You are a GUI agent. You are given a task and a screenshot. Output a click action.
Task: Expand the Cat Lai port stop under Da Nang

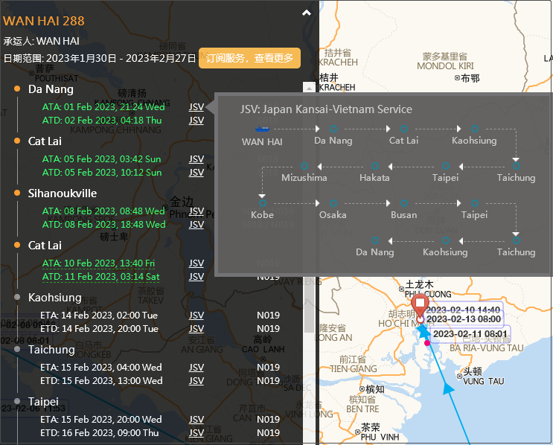(x=45, y=141)
